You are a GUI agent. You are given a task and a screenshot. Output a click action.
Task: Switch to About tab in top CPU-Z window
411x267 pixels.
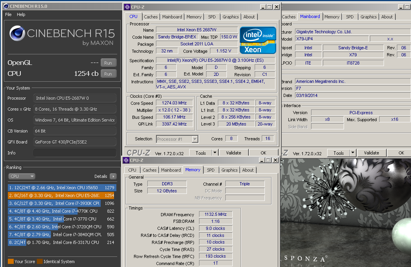(x=249, y=17)
